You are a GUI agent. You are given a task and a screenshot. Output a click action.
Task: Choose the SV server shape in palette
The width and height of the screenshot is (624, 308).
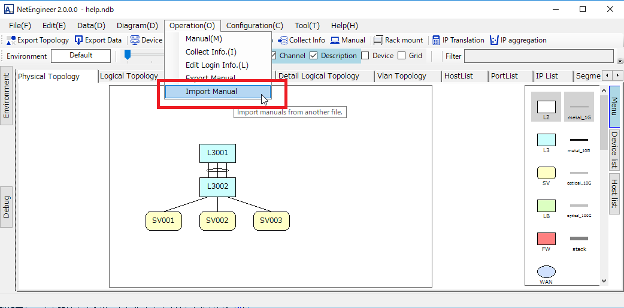pos(546,173)
